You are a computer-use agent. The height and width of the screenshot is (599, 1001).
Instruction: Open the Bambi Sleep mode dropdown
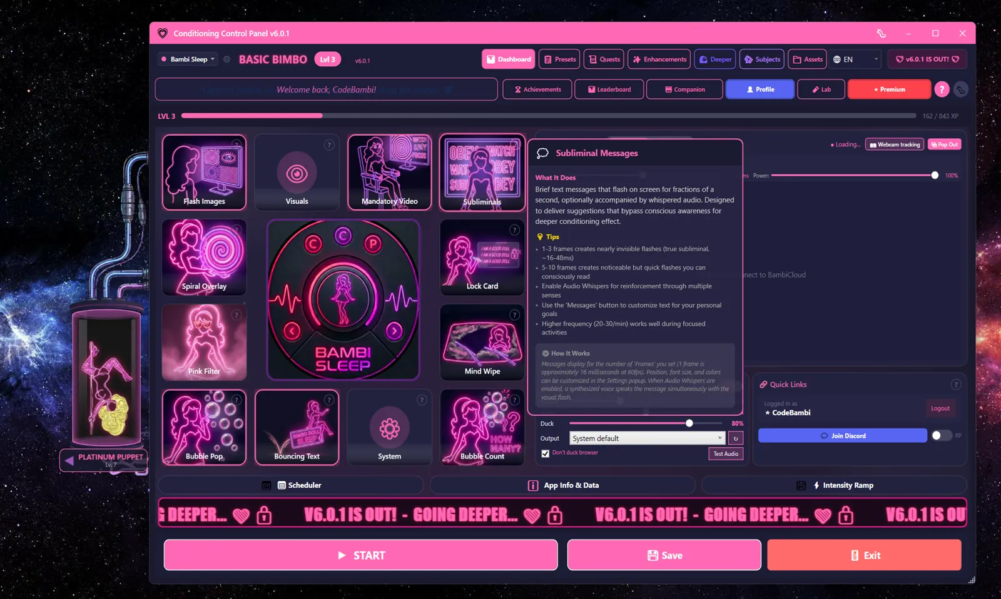click(188, 59)
